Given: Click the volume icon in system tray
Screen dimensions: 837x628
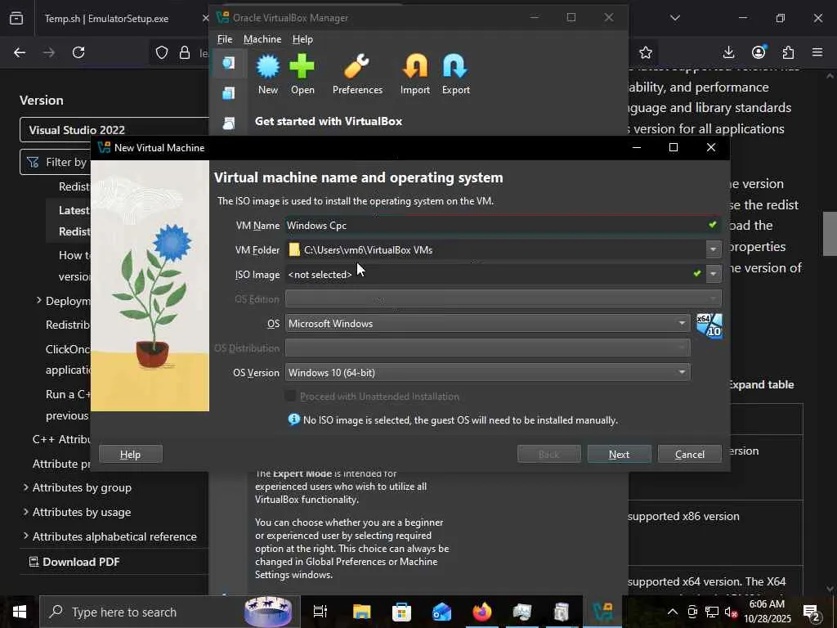Looking at the screenshot, I should click(x=732, y=612).
